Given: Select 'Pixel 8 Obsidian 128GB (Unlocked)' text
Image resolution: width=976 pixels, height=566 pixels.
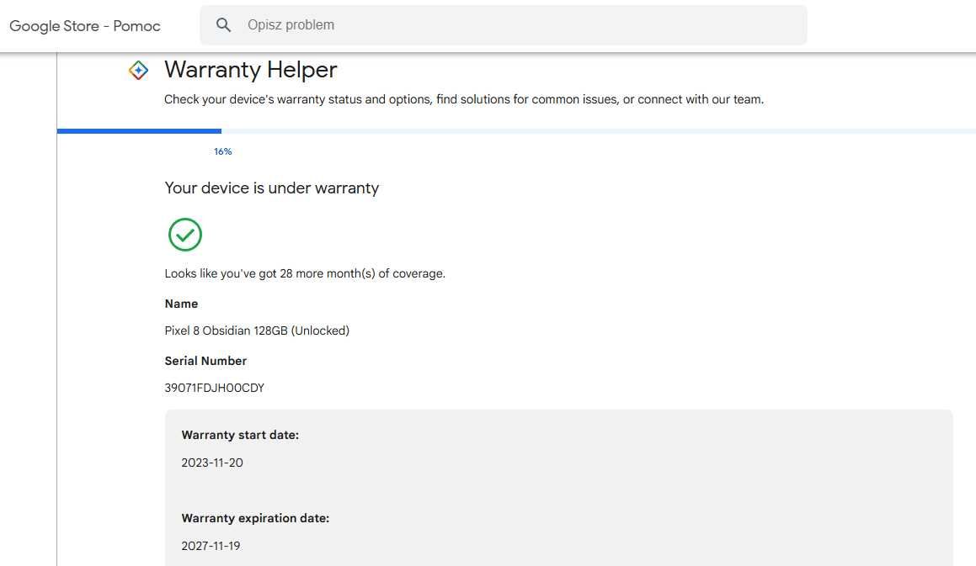Looking at the screenshot, I should (x=257, y=331).
